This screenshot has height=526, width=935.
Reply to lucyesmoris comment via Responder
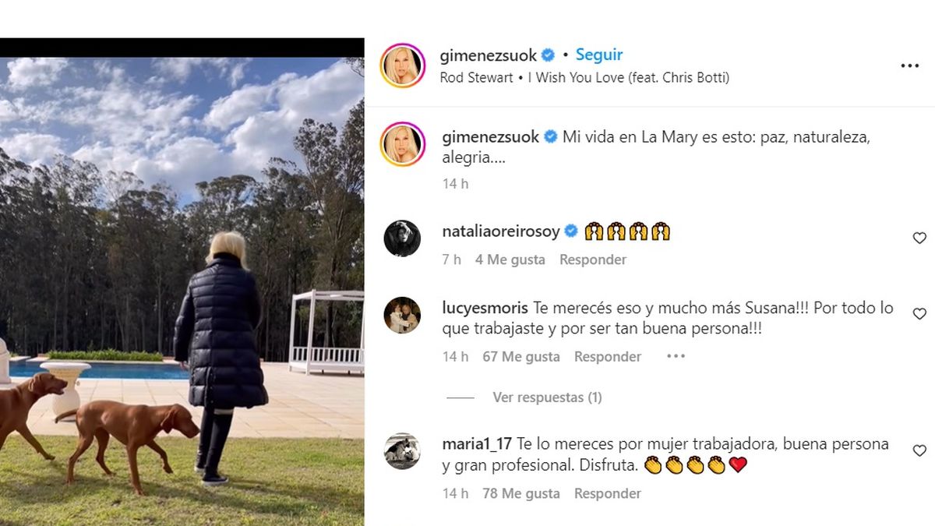(x=608, y=356)
